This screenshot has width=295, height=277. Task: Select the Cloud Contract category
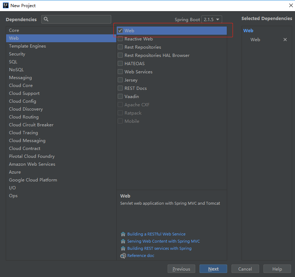pos(61,149)
